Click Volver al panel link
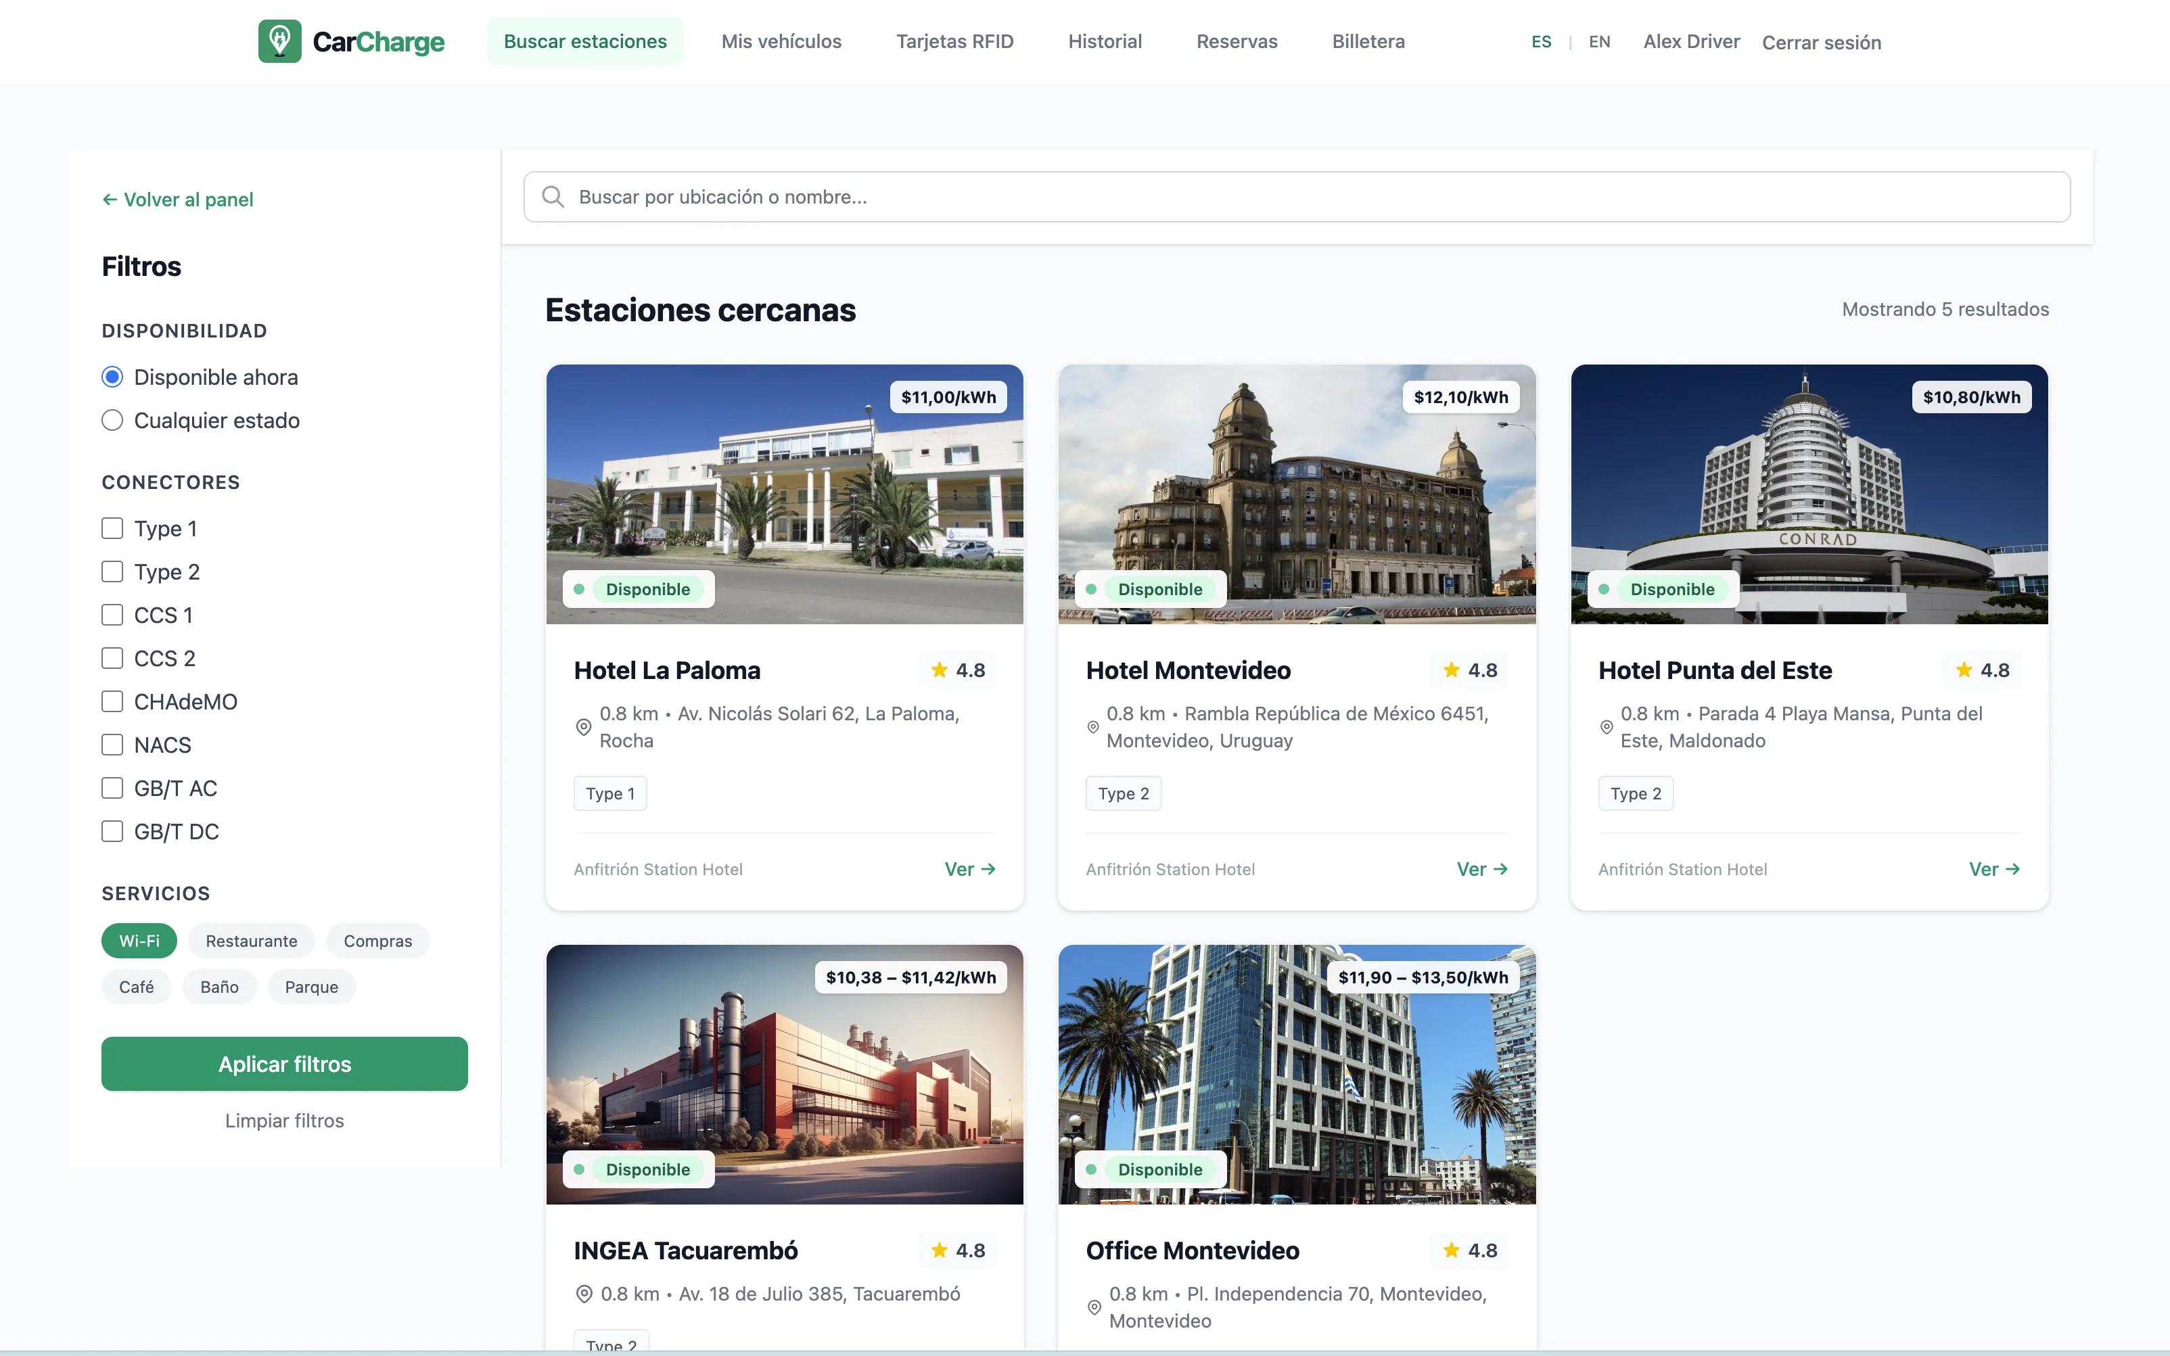The width and height of the screenshot is (2170, 1356). pos(177,199)
